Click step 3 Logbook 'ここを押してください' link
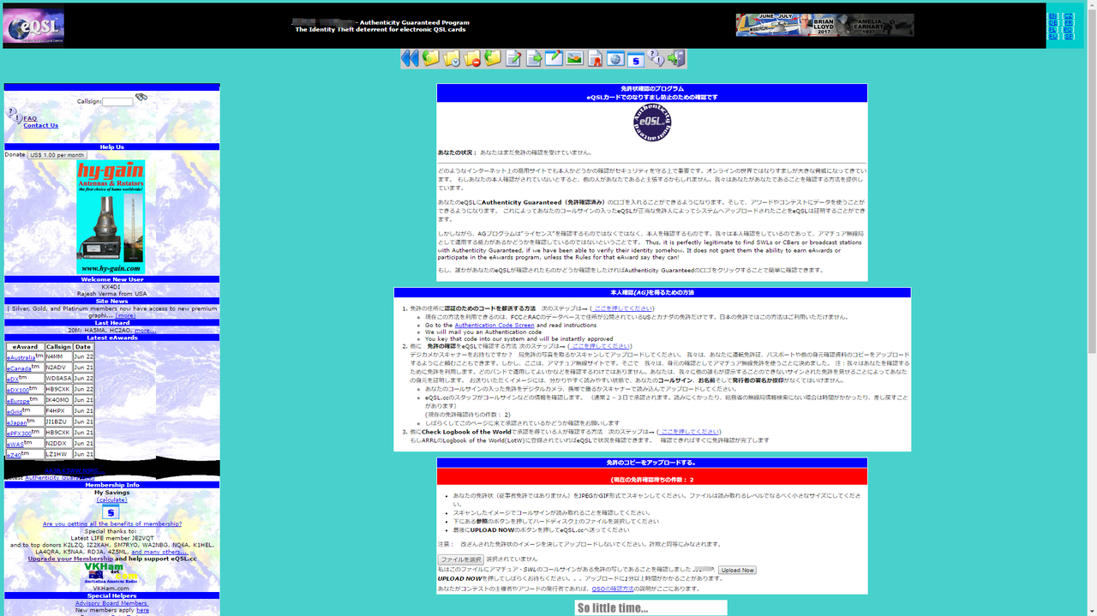The width and height of the screenshot is (1097, 616). click(688, 432)
